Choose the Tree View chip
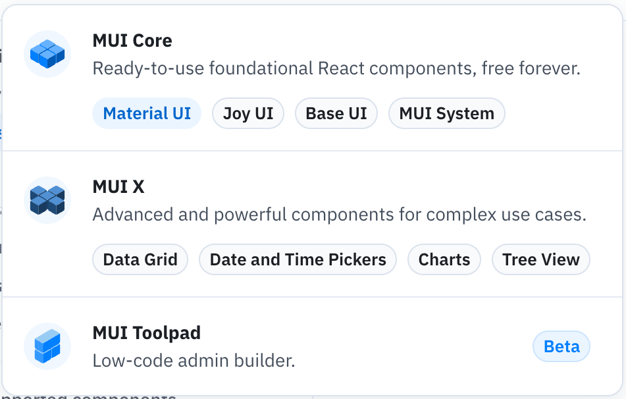 (541, 259)
